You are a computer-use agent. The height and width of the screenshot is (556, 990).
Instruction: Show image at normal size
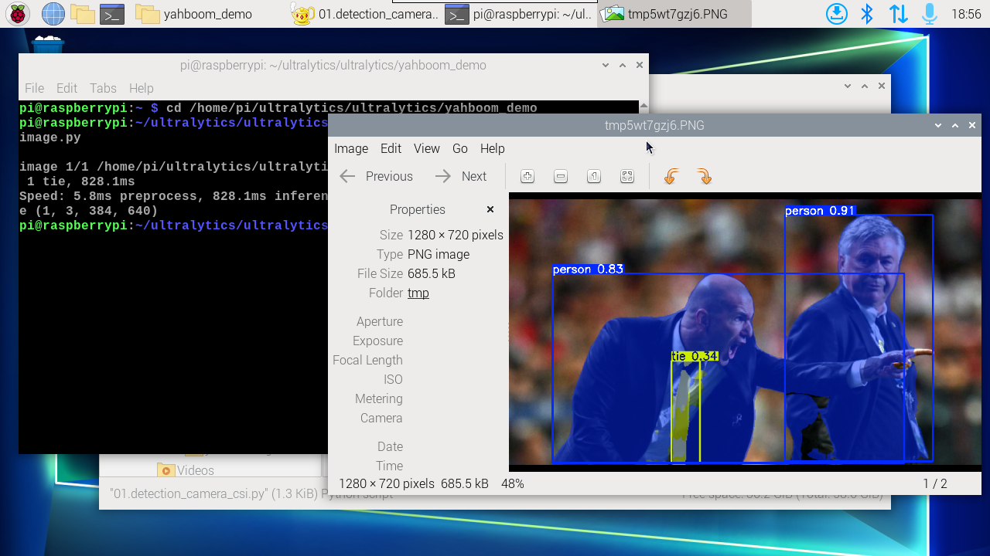pyautogui.click(x=594, y=176)
